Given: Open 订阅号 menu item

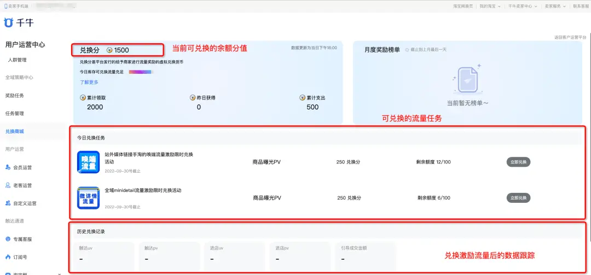Looking at the screenshot, I should (x=20, y=257).
